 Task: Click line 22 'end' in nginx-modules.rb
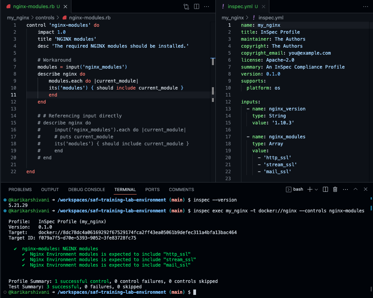coord(30,171)
